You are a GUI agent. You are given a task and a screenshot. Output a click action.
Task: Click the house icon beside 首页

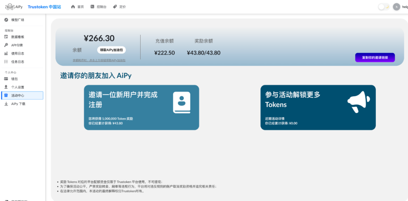[73, 7]
